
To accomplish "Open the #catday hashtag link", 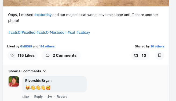I will 83,32.
